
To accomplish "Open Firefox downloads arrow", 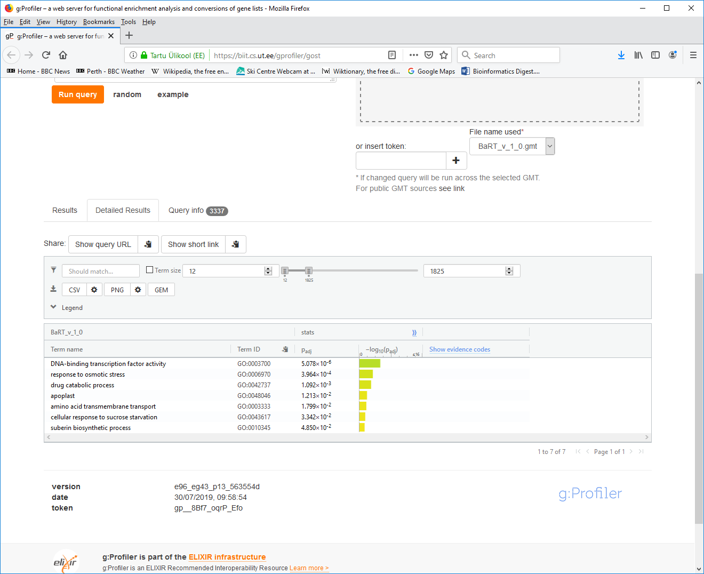I will (621, 55).
